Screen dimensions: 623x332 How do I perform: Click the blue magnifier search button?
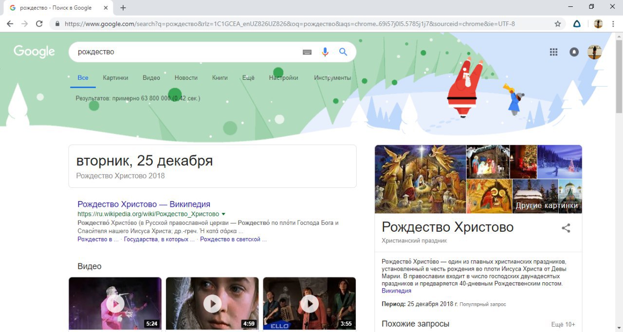[343, 52]
